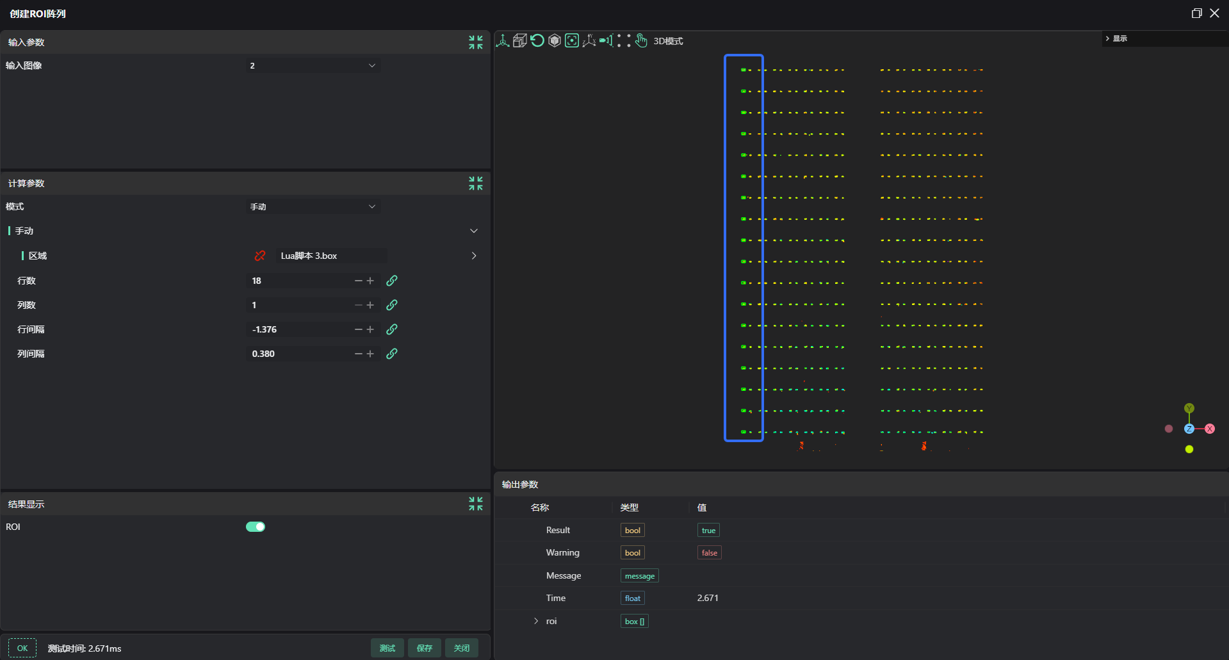Toggle the ROI result display switch

pos(256,527)
